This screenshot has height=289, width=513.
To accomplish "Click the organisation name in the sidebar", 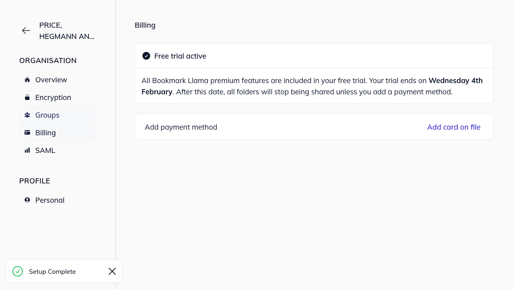I will pyautogui.click(x=67, y=31).
